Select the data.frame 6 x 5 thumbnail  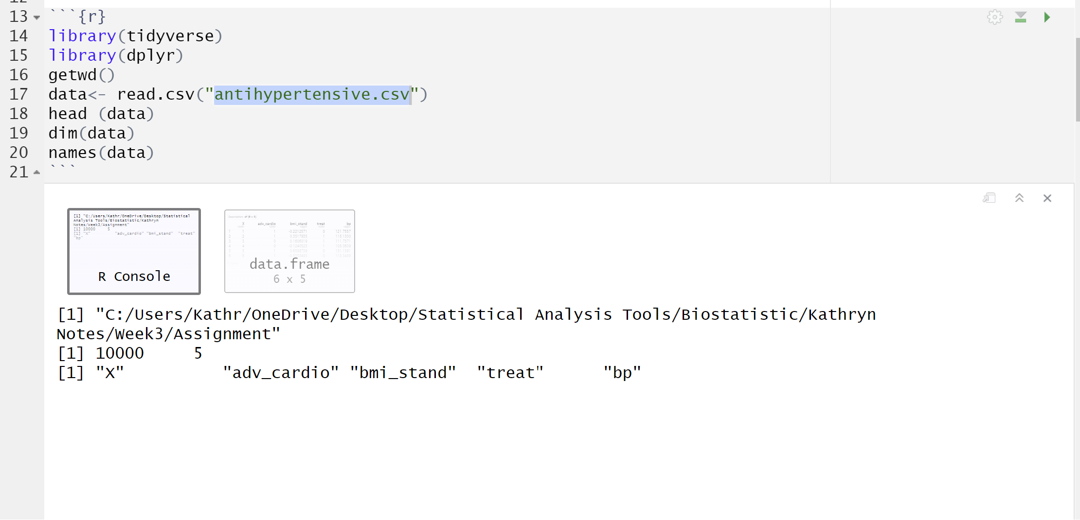[289, 251]
